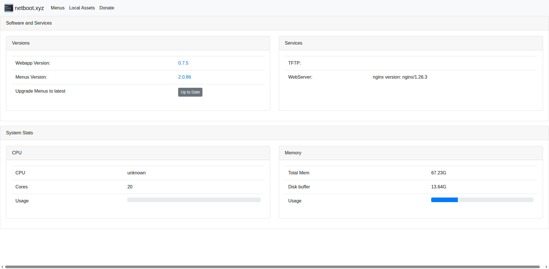Select the 'Menus Version:' label
Viewport: 549px width, 269px height.
point(31,77)
